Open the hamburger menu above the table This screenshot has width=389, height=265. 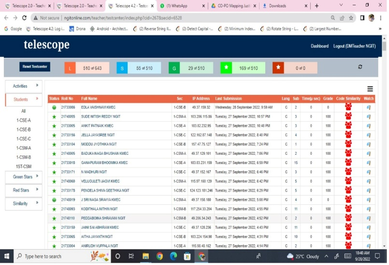click(x=370, y=89)
